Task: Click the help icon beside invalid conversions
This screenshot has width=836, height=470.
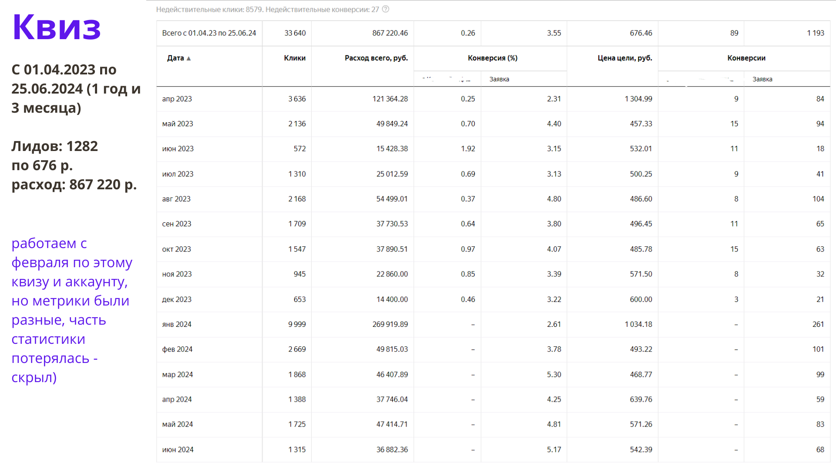Action: coord(386,9)
